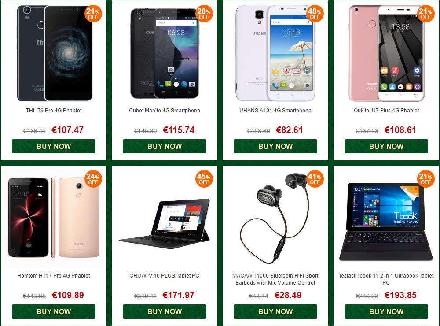View the UHANS A101 white phone image

[275, 53]
